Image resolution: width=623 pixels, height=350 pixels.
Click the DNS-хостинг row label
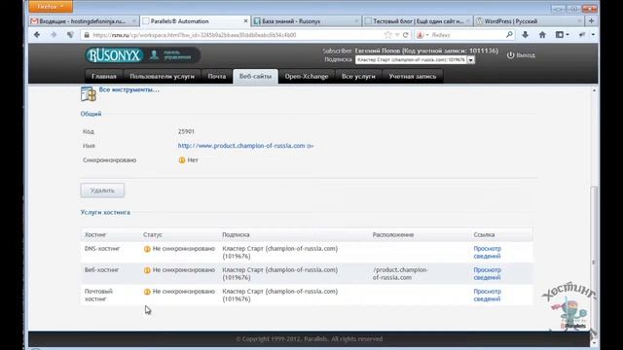(102, 249)
